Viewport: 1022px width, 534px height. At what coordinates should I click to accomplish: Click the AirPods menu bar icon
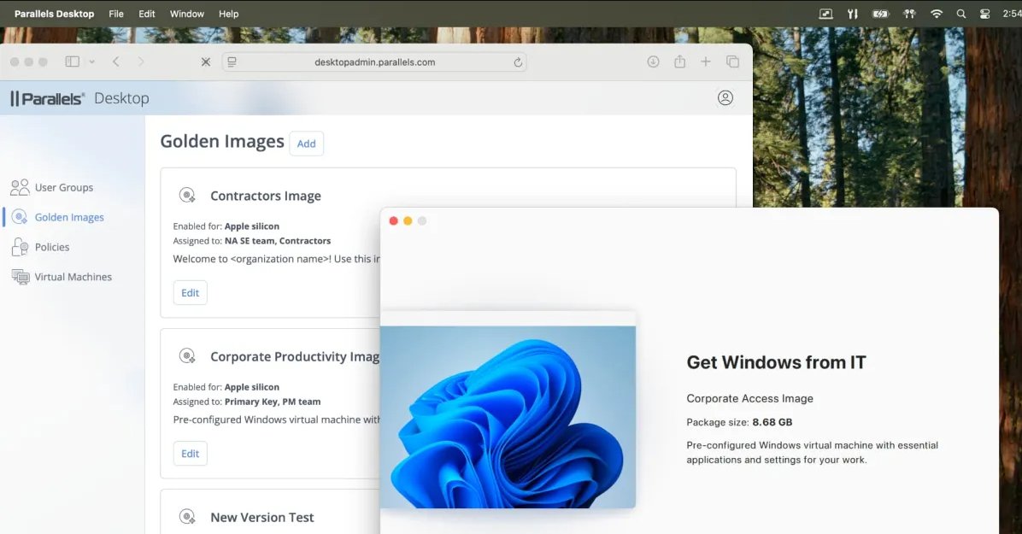(x=909, y=14)
